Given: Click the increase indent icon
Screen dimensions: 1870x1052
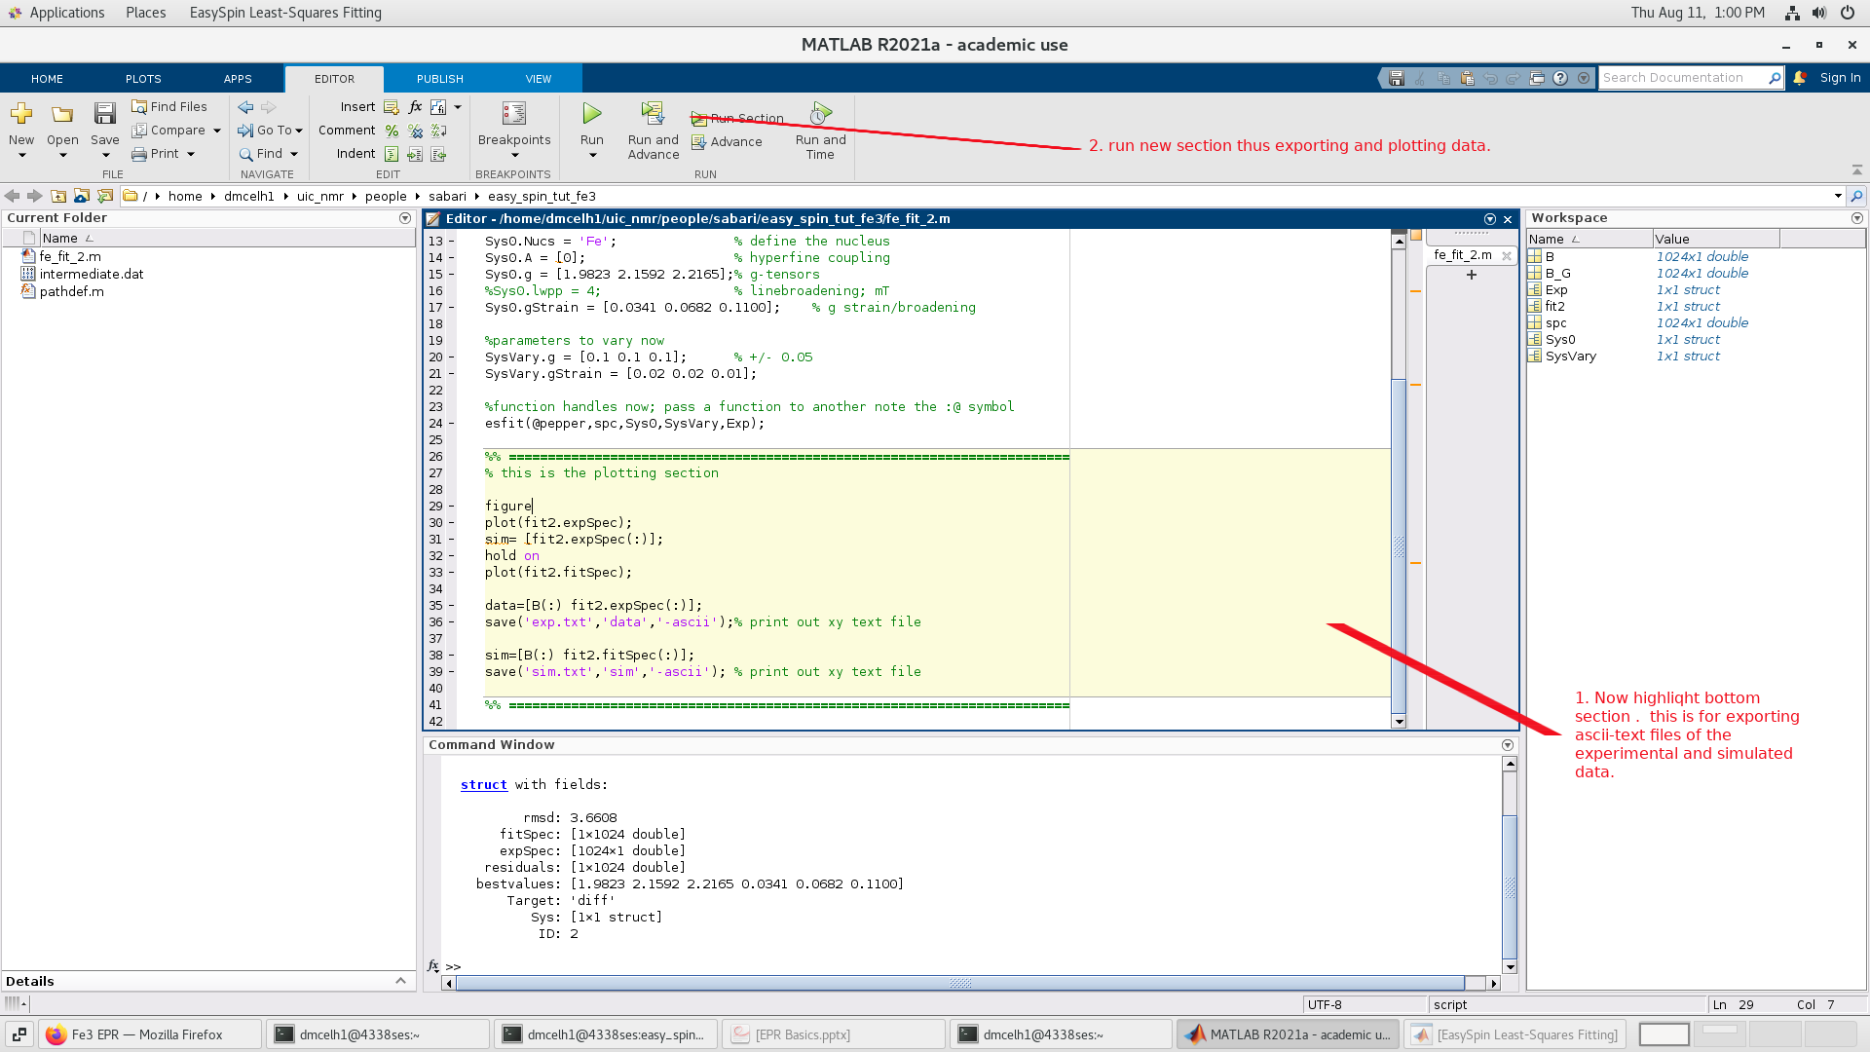Looking at the screenshot, I should [416, 154].
